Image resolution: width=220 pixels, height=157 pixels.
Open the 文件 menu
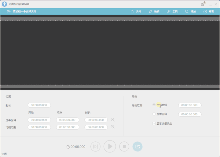(136, 12)
